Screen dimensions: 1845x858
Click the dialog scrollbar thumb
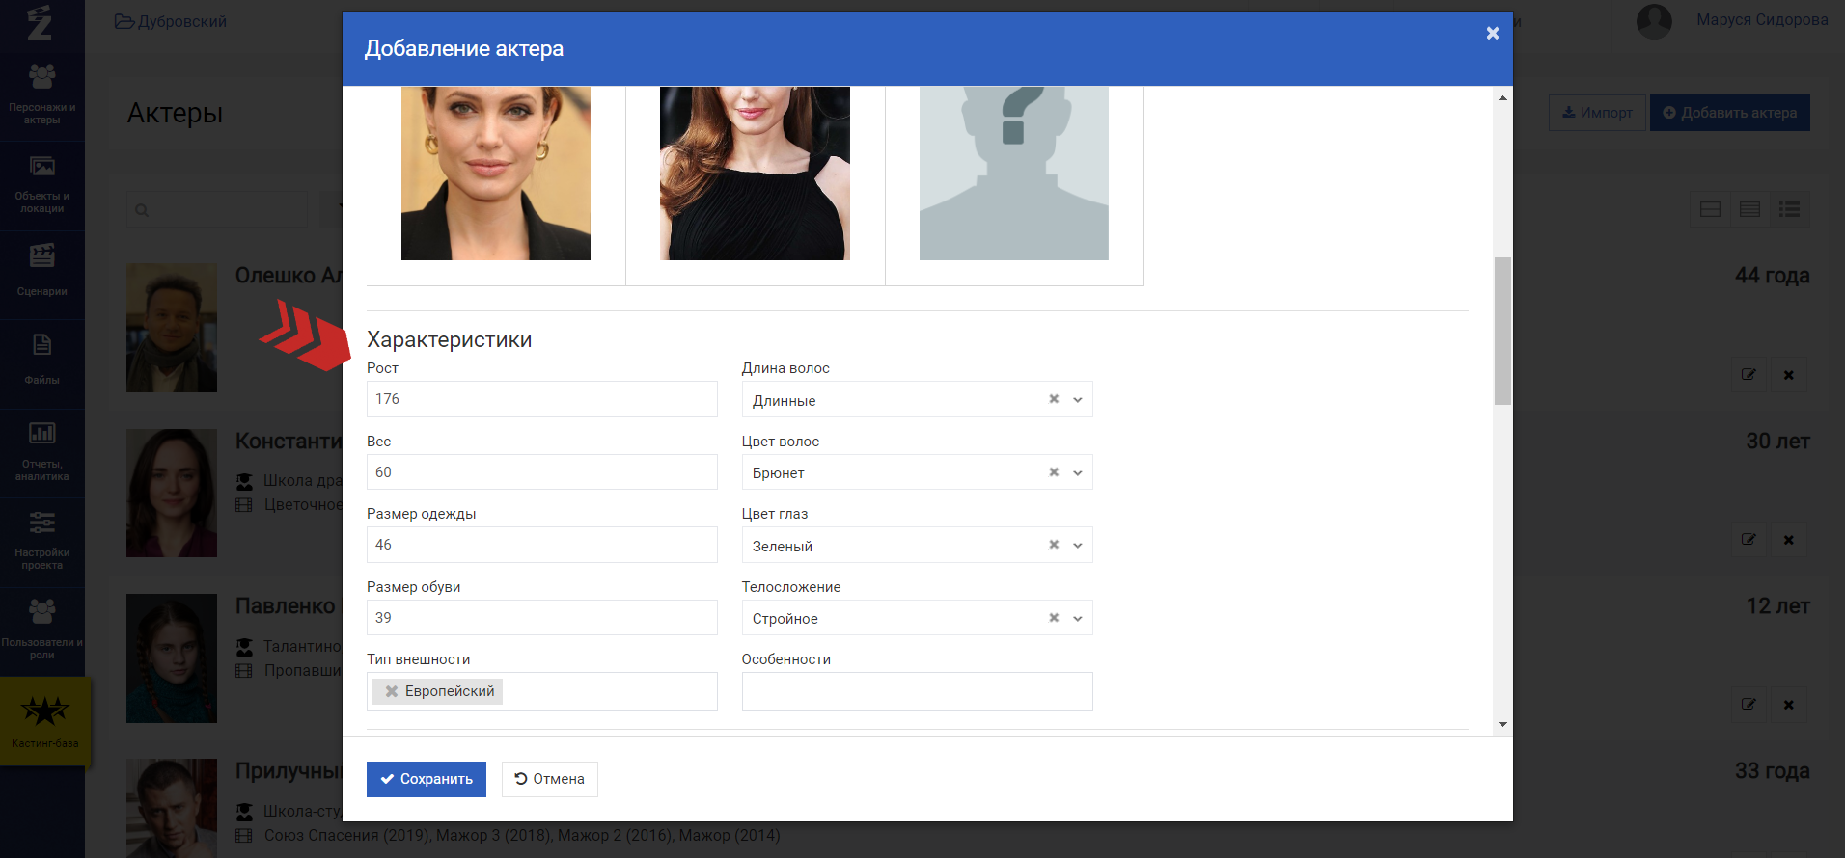tap(1502, 331)
